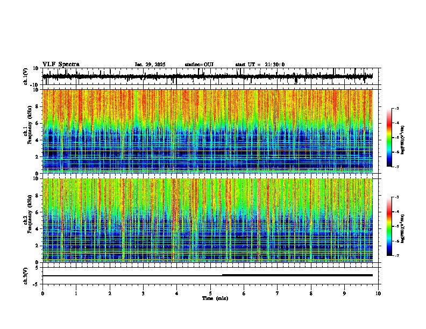
Task: Click the "10" tick on the time axis
Action: [378, 294]
